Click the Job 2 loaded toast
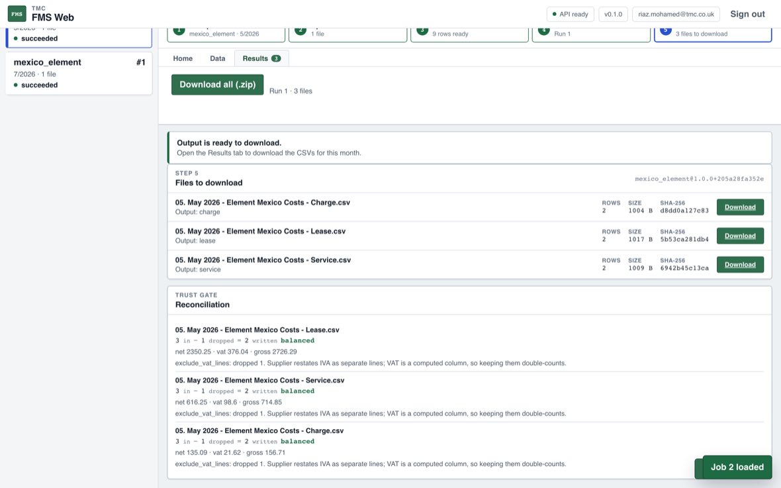 click(x=737, y=467)
